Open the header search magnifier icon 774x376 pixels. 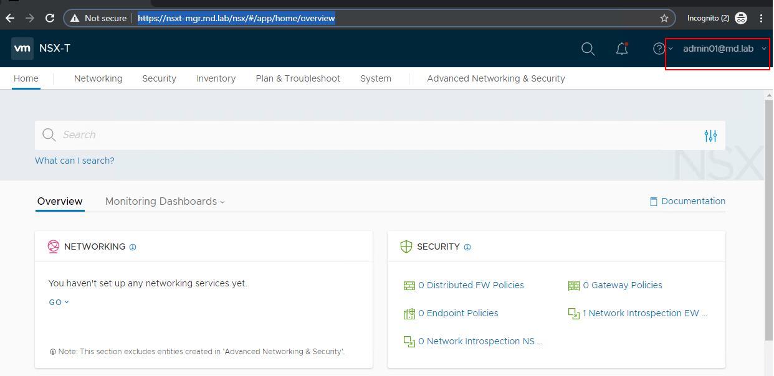point(588,49)
